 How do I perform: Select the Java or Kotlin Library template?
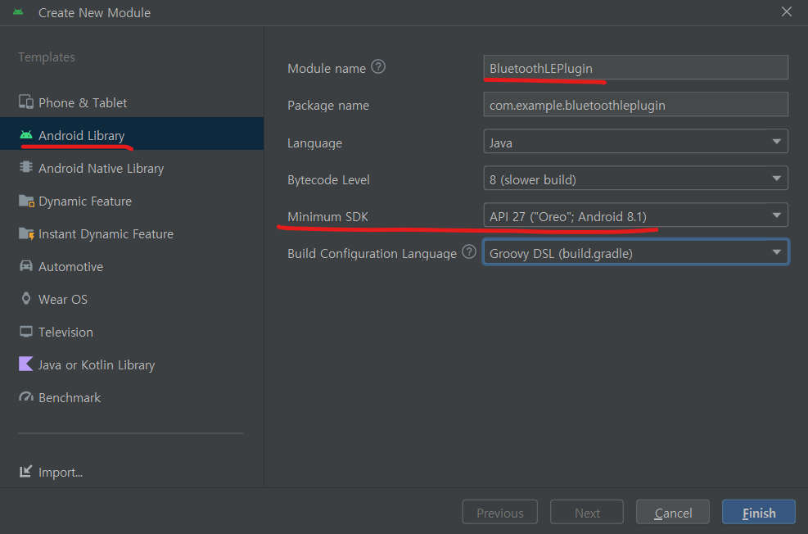pos(132,364)
